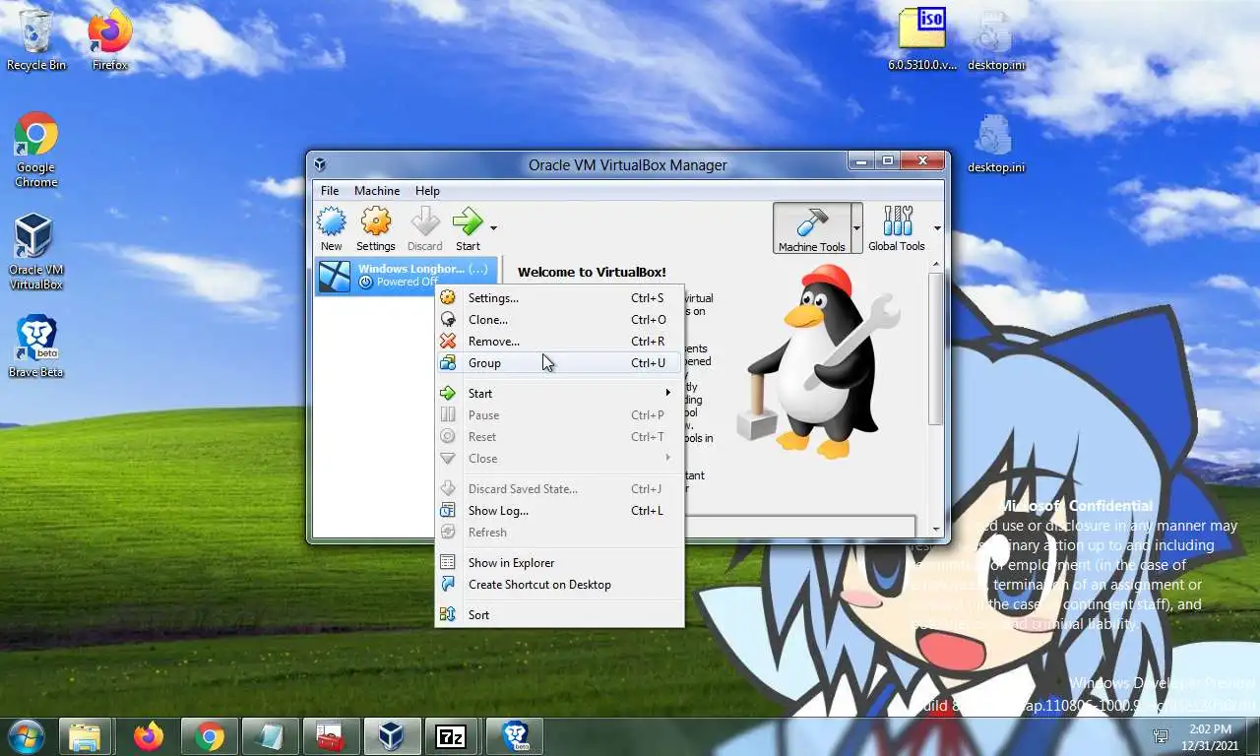Click the red X Remove icon in context menu
Screen dimensions: 1260x756
pos(448,342)
